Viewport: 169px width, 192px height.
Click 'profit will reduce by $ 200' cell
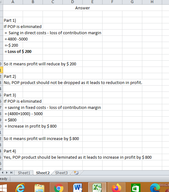click(40, 64)
